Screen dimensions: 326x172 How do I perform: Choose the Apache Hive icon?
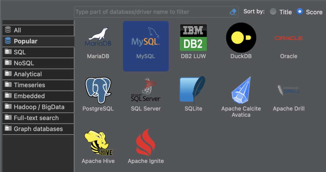click(98, 143)
